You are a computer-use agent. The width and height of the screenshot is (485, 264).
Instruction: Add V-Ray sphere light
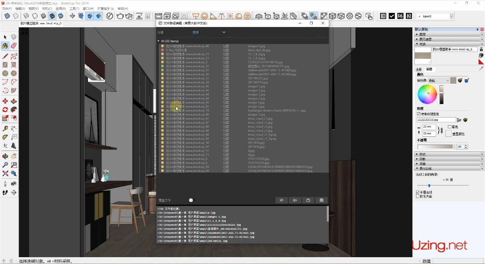(205, 16)
